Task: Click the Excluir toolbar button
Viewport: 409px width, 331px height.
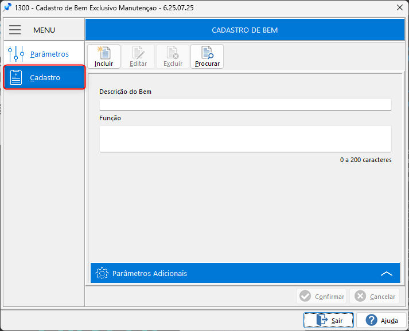Action: tap(173, 57)
